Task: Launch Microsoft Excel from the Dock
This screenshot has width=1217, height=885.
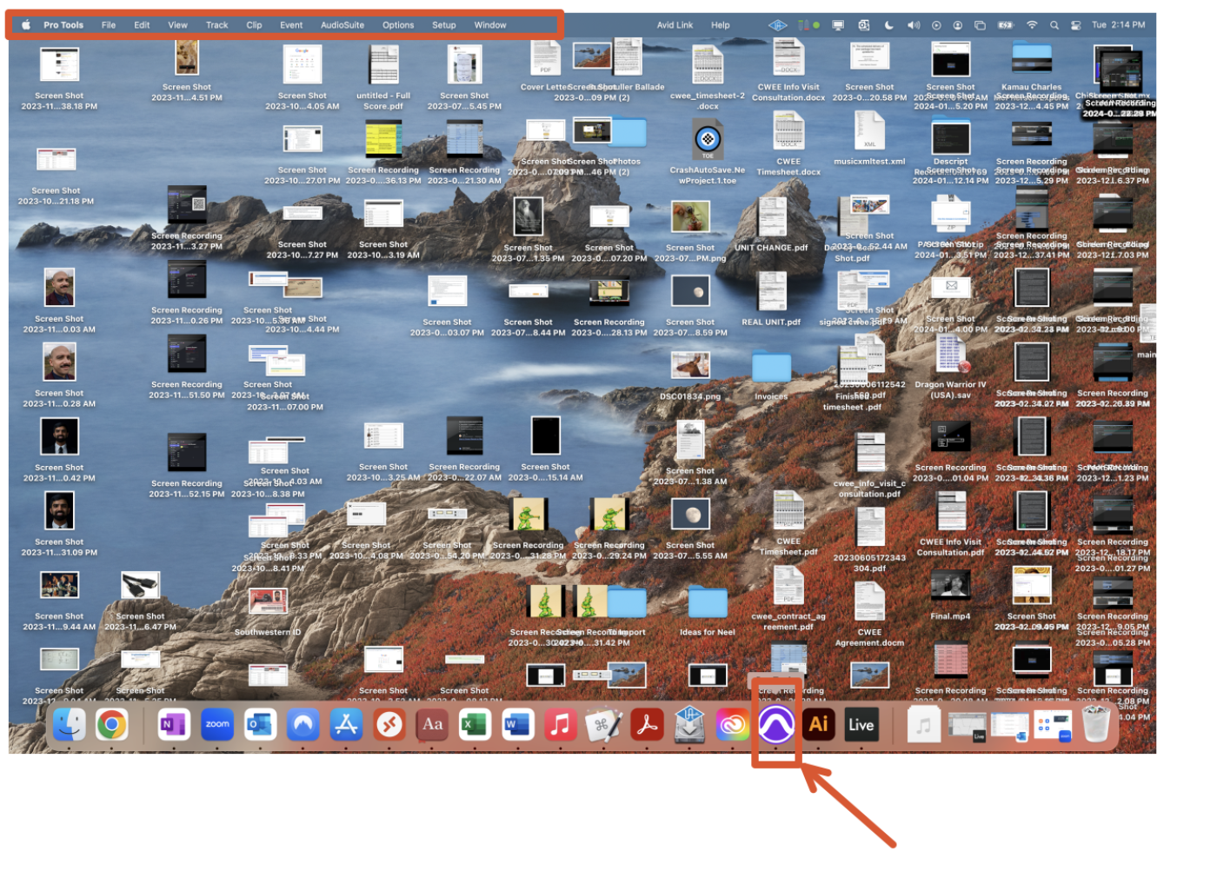Action: click(x=475, y=724)
